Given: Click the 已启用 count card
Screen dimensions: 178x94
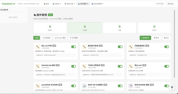Looking at the screenshot, I should click(85, 28).
